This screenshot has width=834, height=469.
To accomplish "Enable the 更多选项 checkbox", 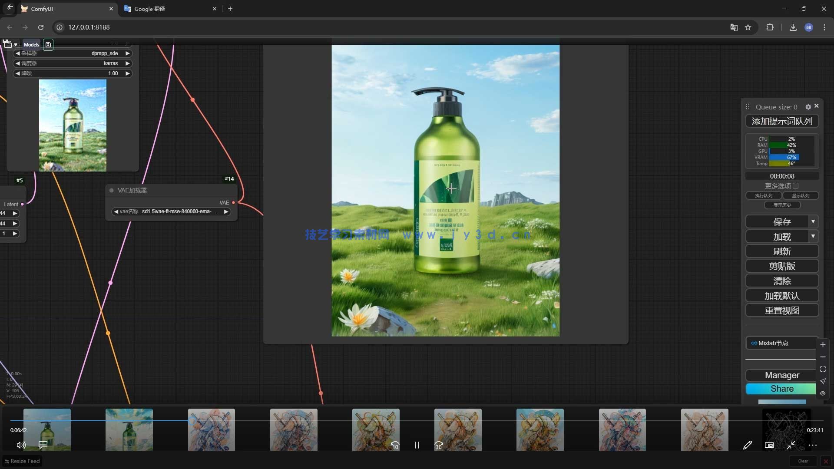I will click(x=795, y=186).
